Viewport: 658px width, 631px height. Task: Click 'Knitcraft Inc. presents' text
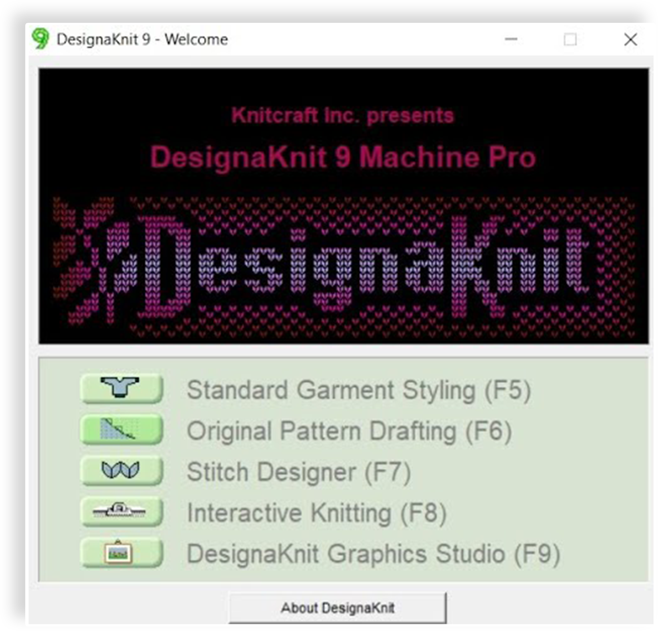[342, 116]
